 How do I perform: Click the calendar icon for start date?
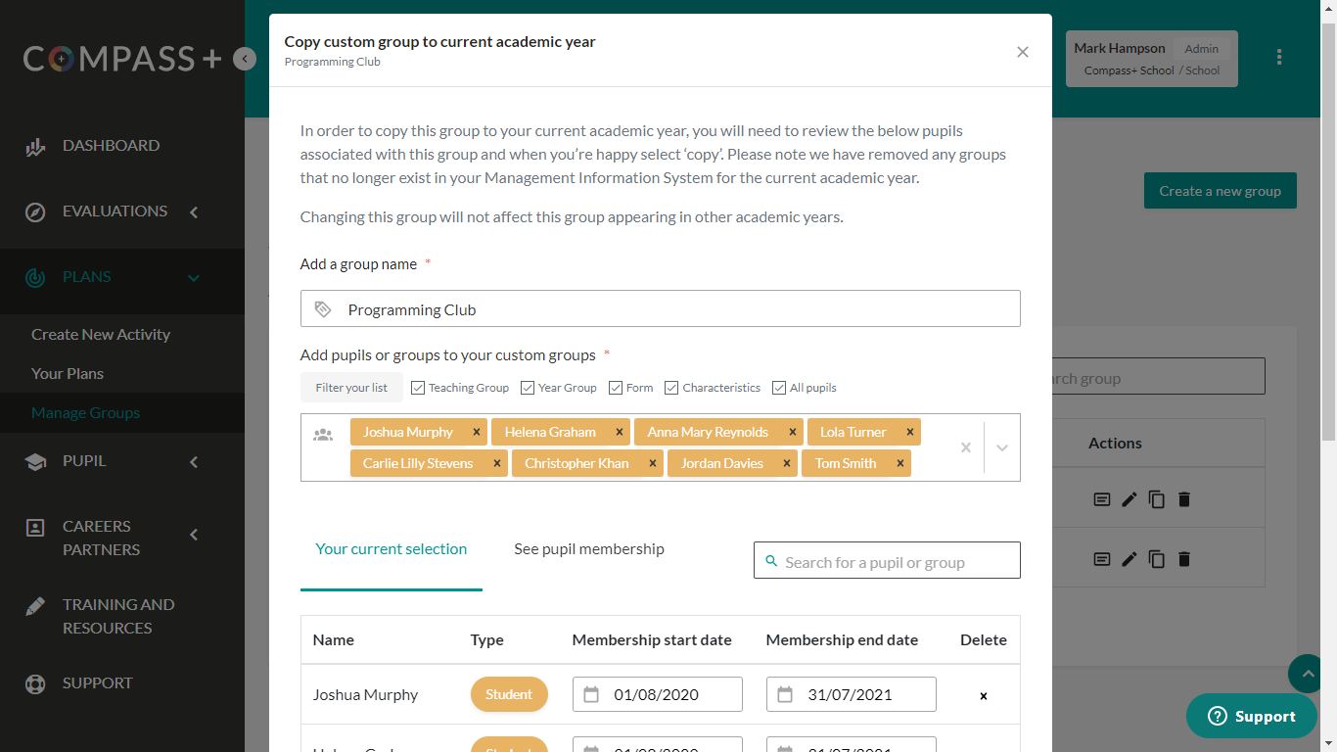coord(591,694)
